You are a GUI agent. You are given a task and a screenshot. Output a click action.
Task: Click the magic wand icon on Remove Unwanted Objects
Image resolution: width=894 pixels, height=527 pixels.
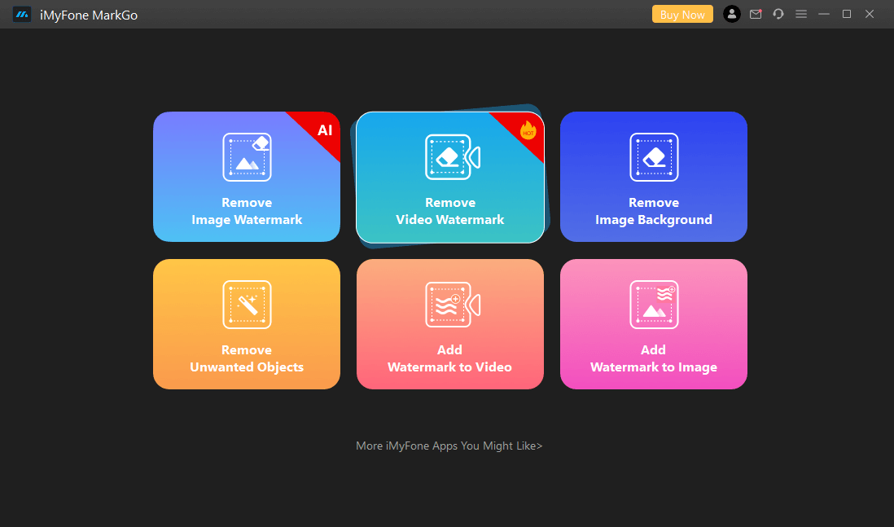(247, 305)
